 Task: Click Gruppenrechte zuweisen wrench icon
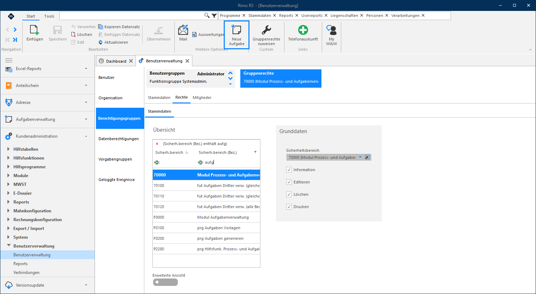[x=266, y=30]
